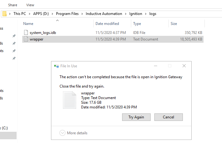Open the Share ribbon tab
The width and height of the screenshot is (222, 143).
(13, 5)
